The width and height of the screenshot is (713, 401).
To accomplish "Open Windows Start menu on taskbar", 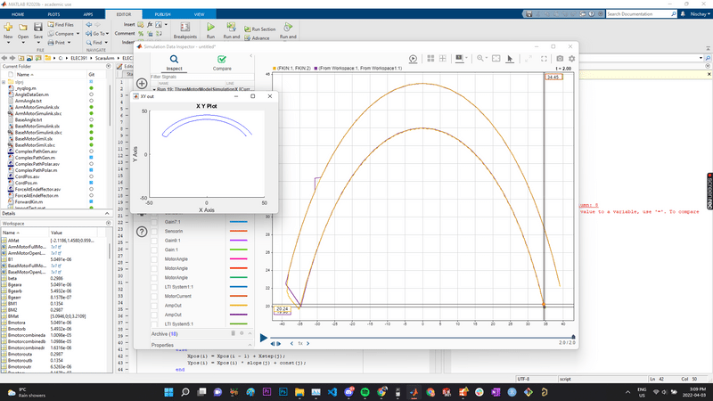I will pos(168,392).
